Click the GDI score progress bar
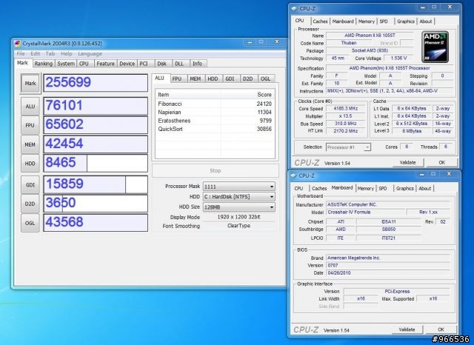Screen dimensions: 474x345 pyautogui.click(x=96, y=184)
